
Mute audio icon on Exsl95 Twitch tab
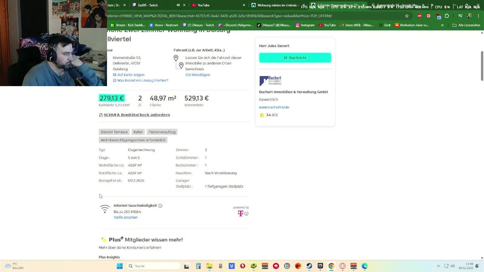click(x=178, y=5)
